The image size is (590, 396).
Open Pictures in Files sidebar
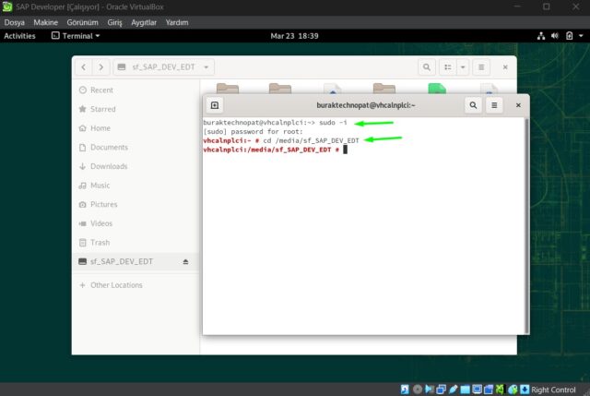136,204
